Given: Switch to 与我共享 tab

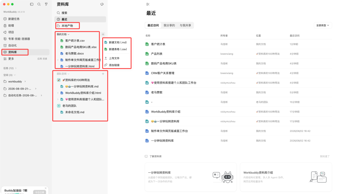Looking at the screenshot, I should pyautogui.click(x=185, y=25).
